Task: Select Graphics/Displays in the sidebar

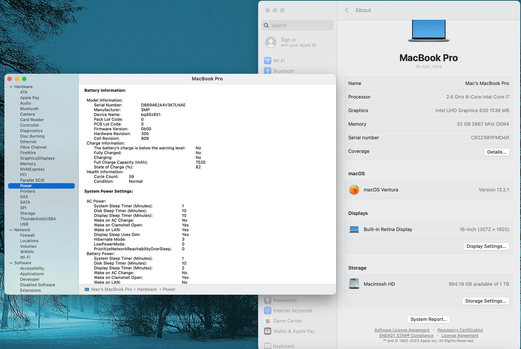Action: (x=37, y=158)
